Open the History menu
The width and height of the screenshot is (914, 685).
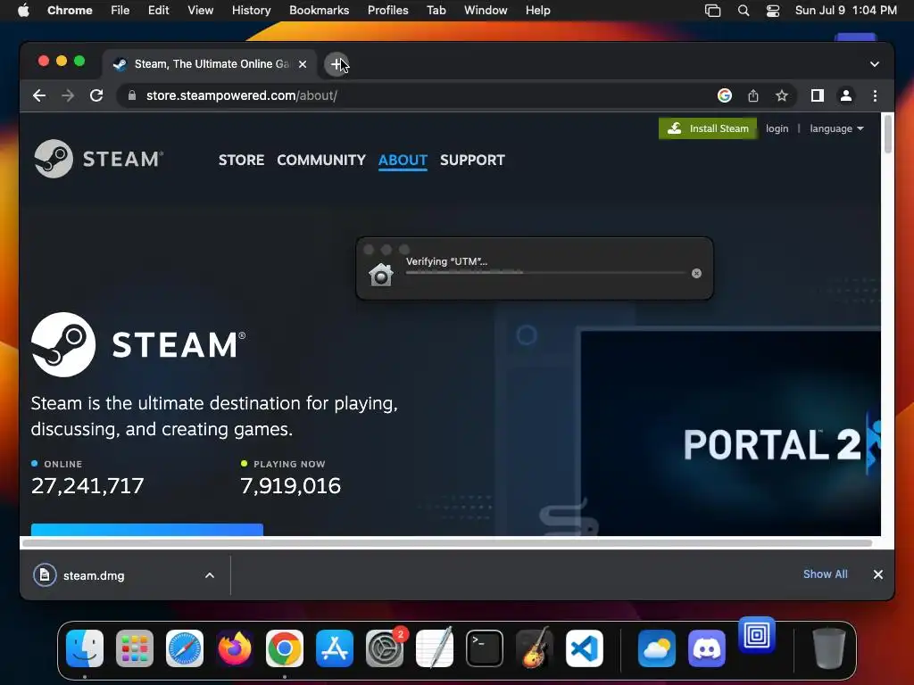[x=251, y=11]
